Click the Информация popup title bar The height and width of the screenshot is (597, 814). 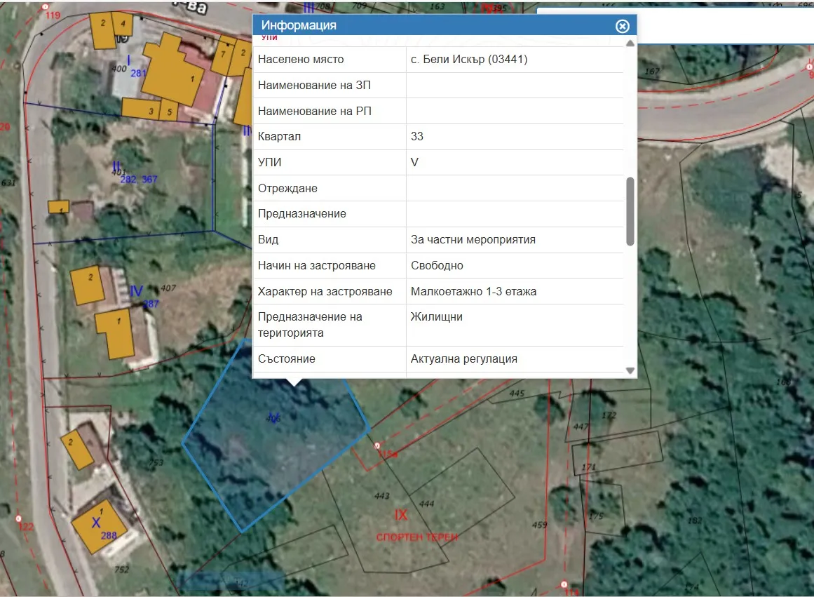pos(445,25)
